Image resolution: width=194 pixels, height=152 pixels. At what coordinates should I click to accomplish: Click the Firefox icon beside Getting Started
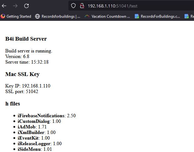[x=3, y=16]
